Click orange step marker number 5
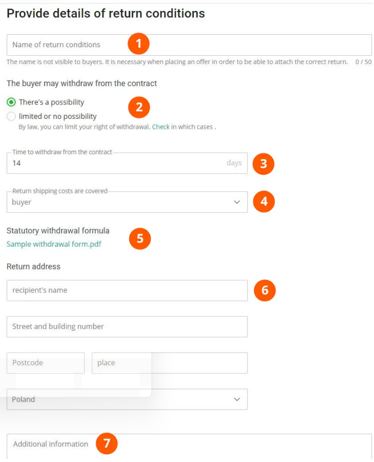374x462 pixels. (140, 239)
